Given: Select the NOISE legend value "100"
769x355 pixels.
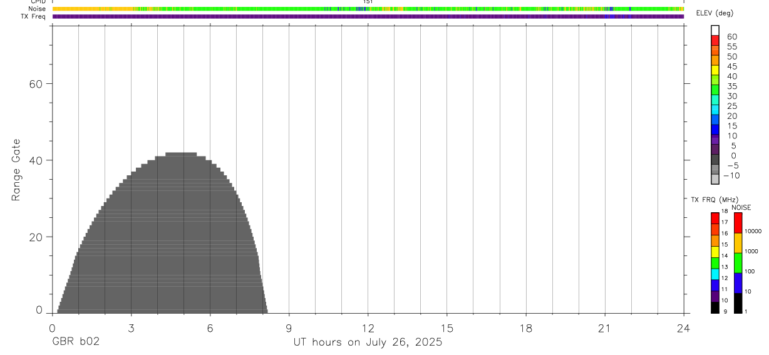Looking at the screenshot, I should point(750,271).
